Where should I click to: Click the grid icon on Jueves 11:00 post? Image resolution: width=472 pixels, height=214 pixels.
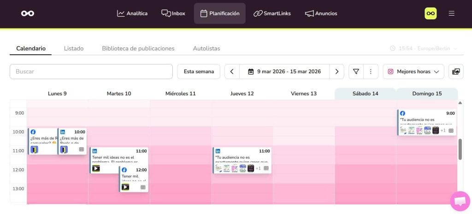pos(266,168)
